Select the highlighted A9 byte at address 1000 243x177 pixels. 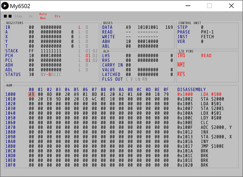[x=32, y=94]
